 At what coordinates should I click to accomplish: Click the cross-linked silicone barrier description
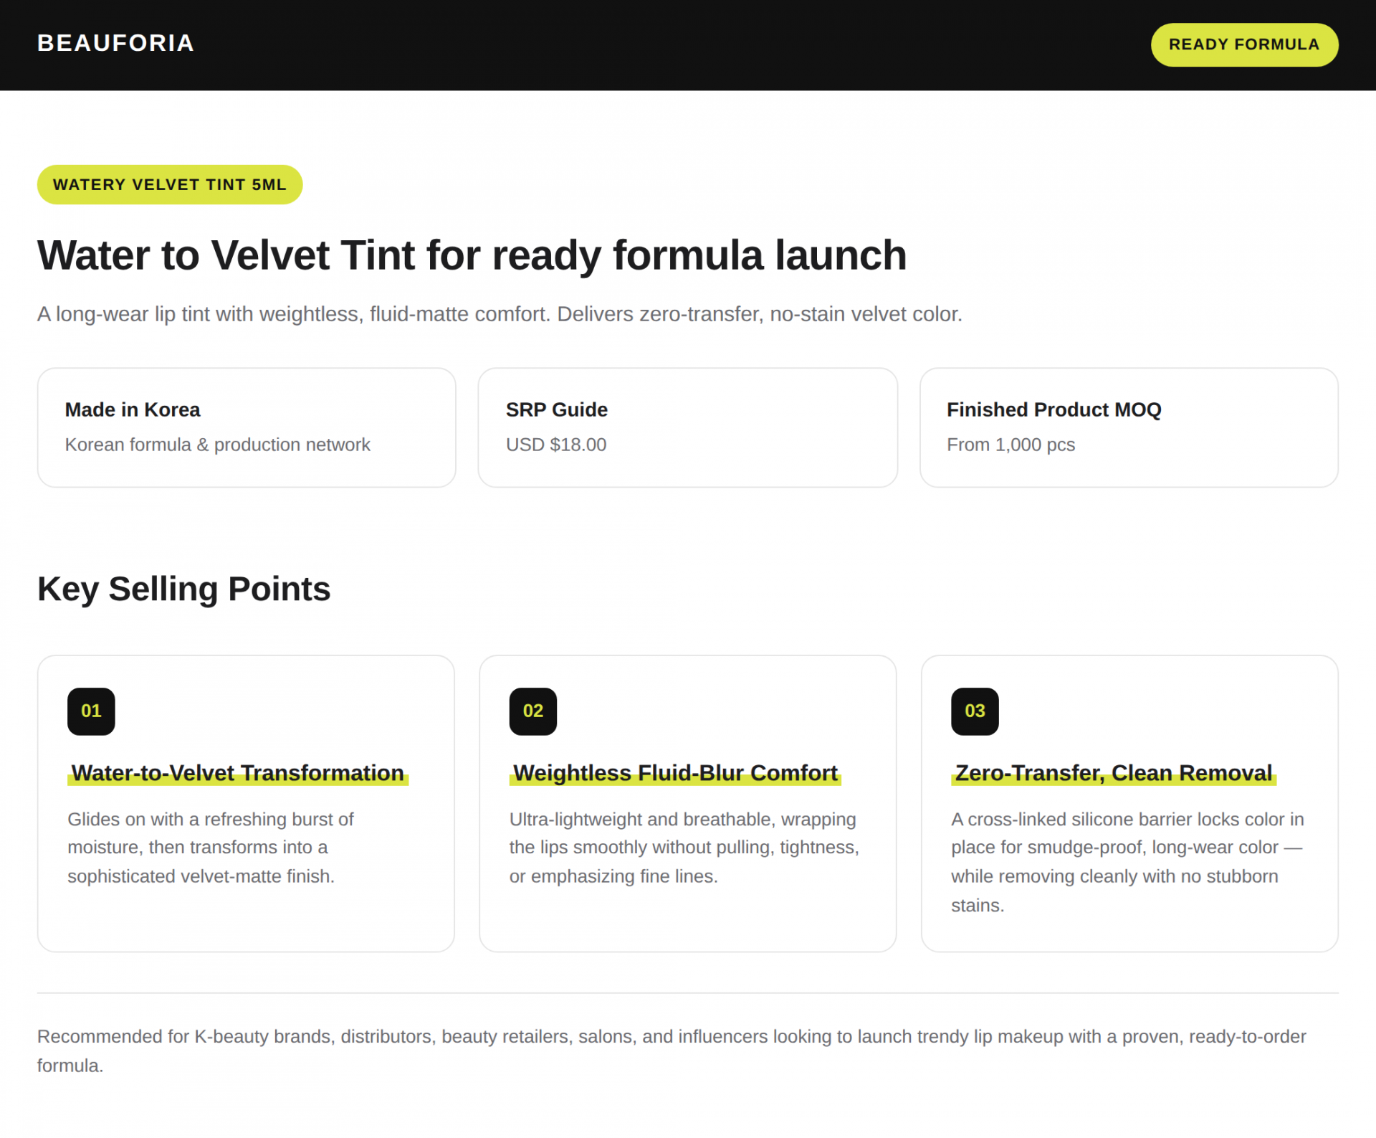pos(1128,862)
